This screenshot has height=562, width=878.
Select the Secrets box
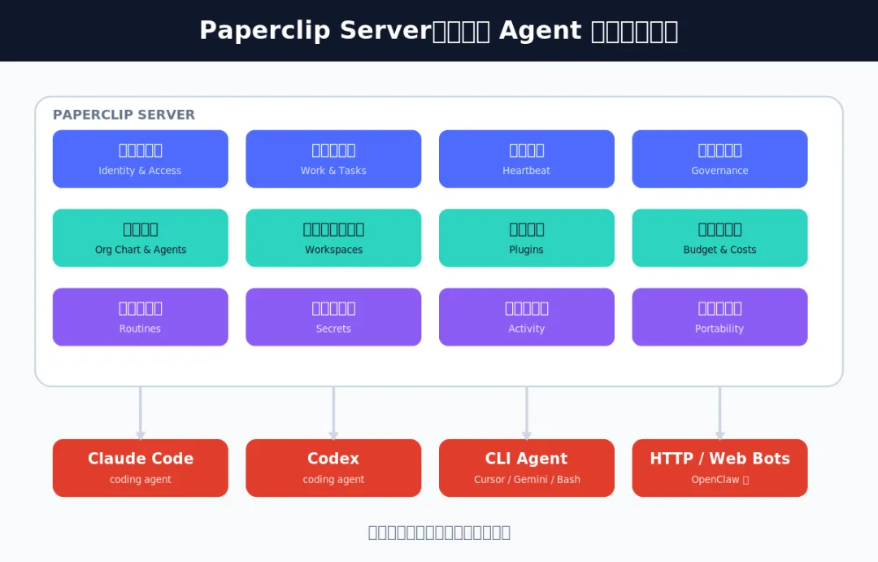[x=333, y=317]
